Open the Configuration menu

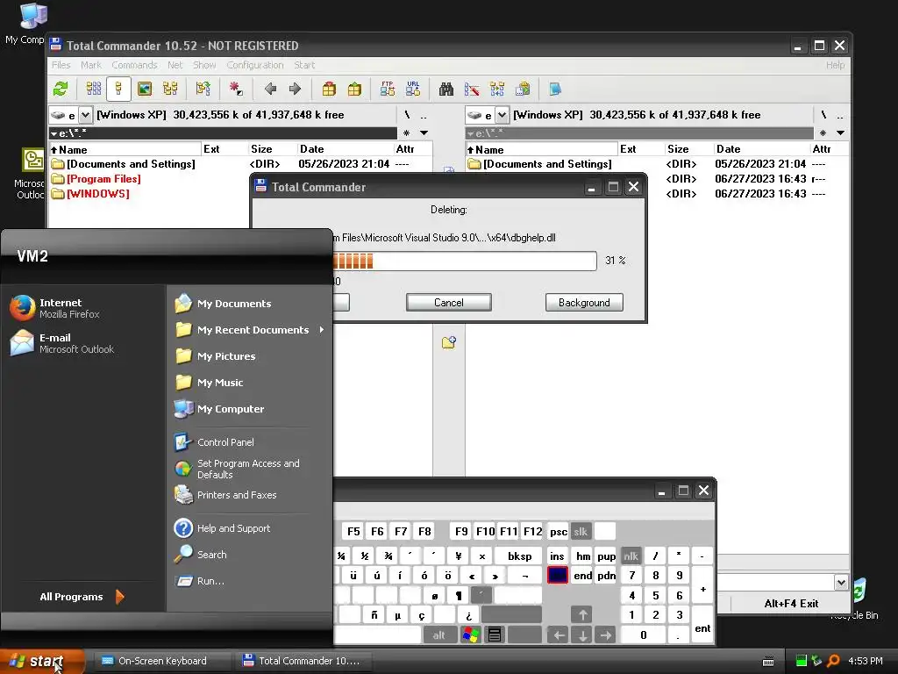point(255,65)
